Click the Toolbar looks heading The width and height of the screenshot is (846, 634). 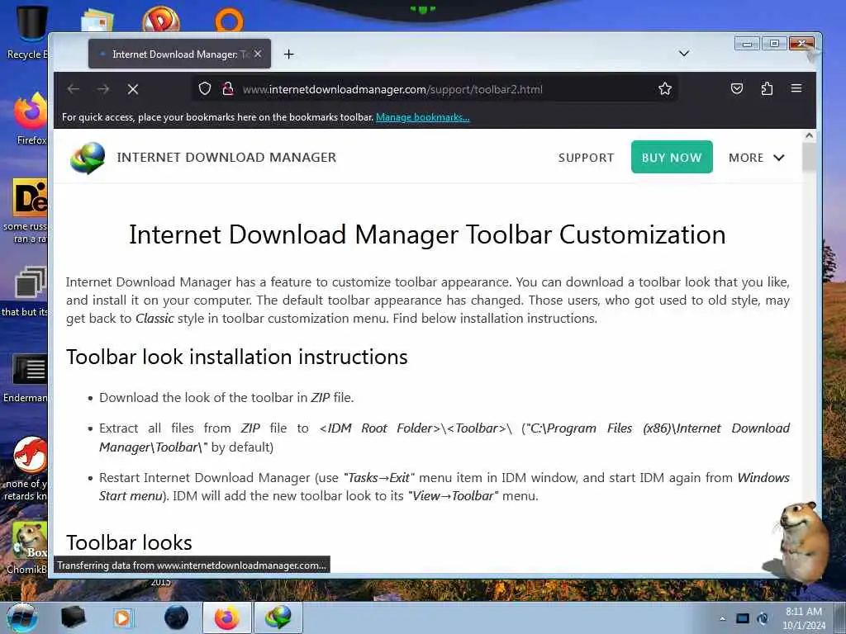129,542
